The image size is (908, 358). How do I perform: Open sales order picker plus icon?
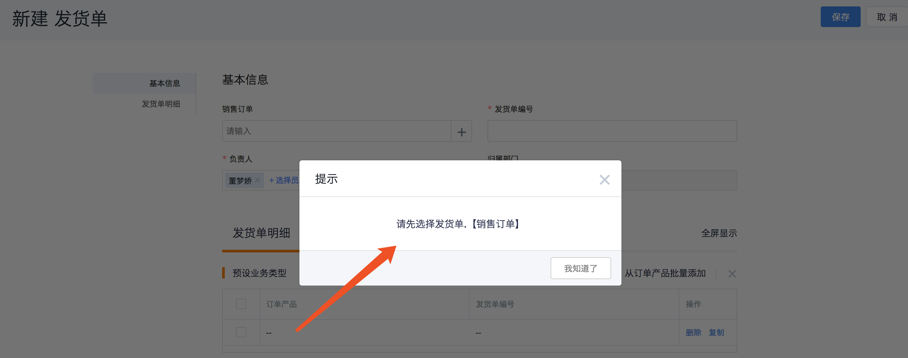pyautogui.click(x=461, y=131)
